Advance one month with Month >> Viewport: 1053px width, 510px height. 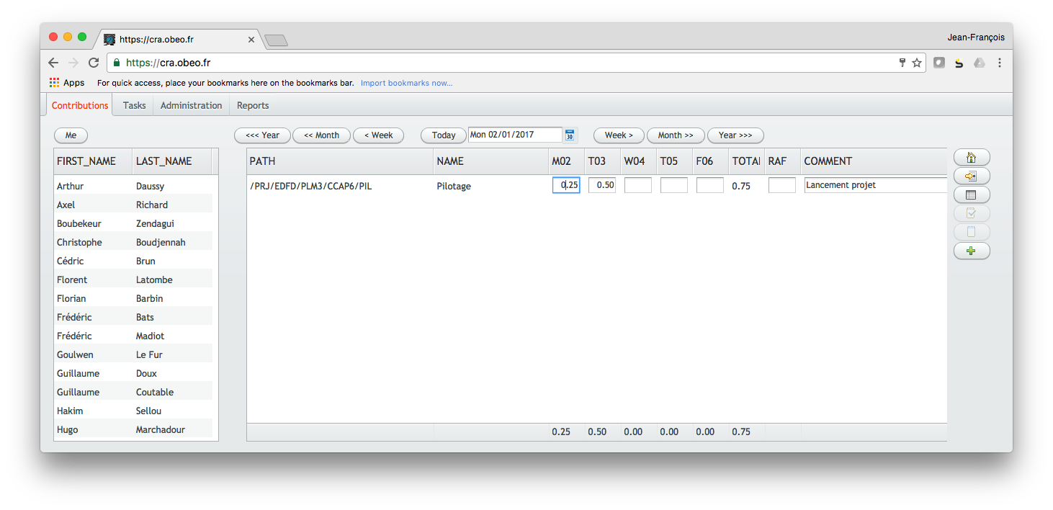click(676, 135)
